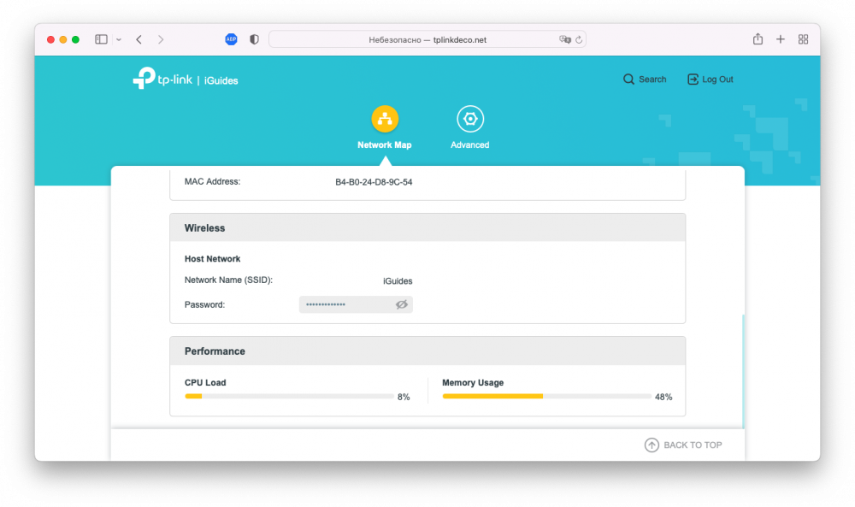Click the Performance section header
Screen dimensions: 855x507
click(427, 351)
